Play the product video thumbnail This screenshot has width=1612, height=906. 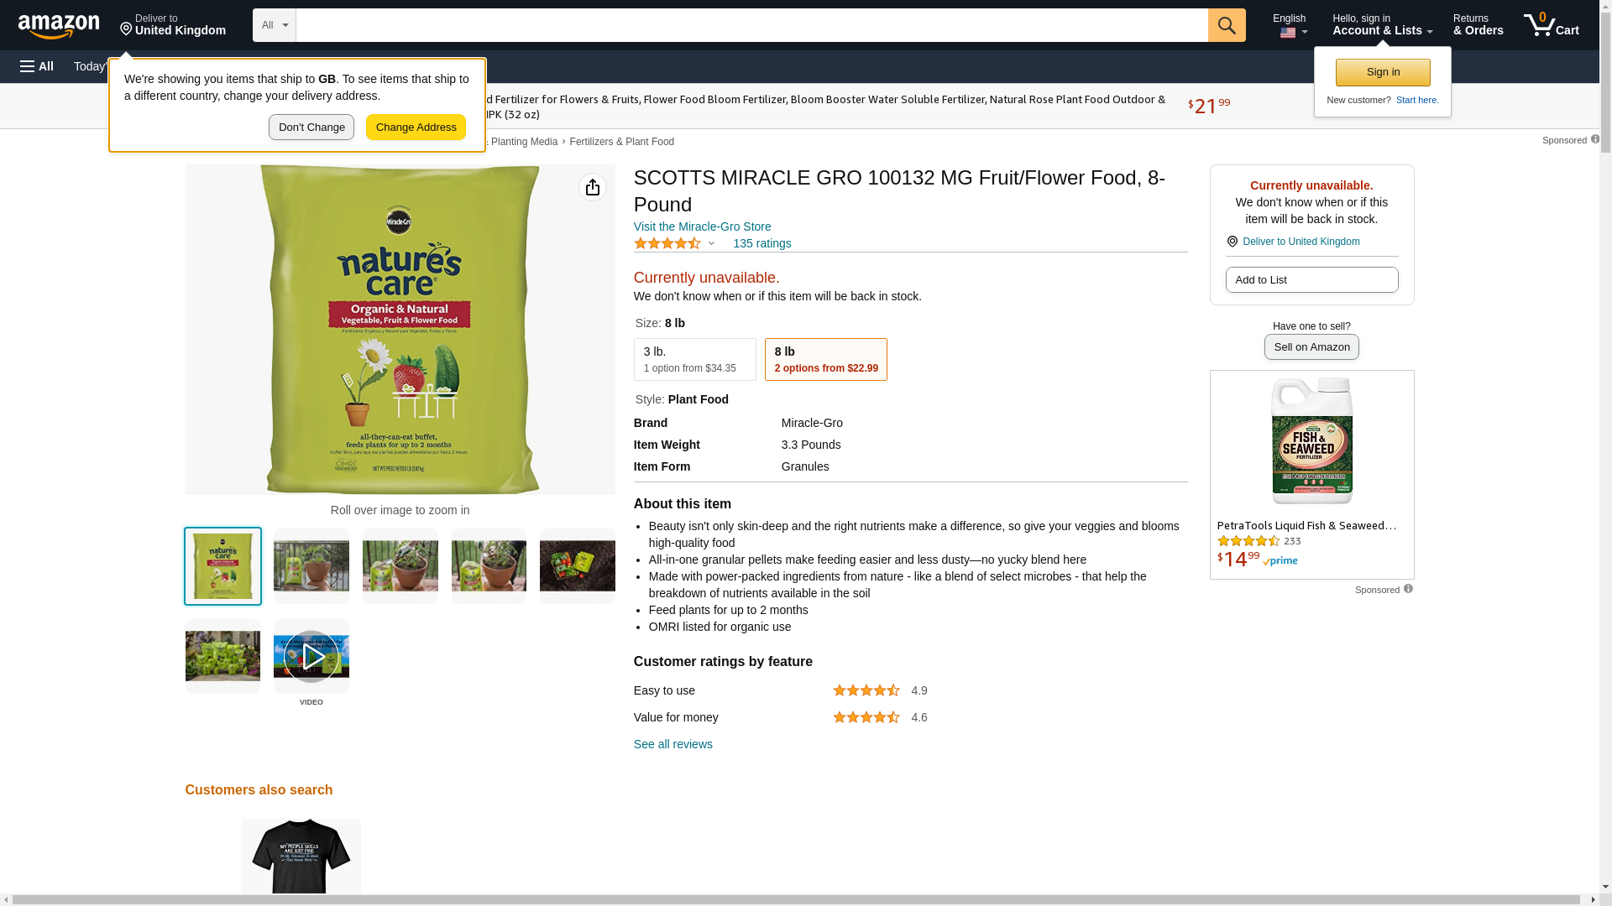click(x=311, y=657)
